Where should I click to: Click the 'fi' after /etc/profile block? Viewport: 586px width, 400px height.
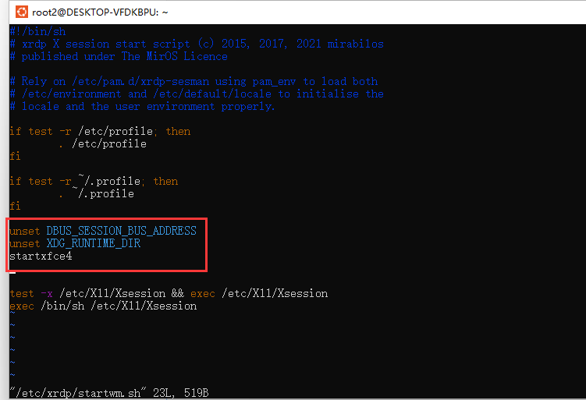pyautogui.click(x=15, y=156)
